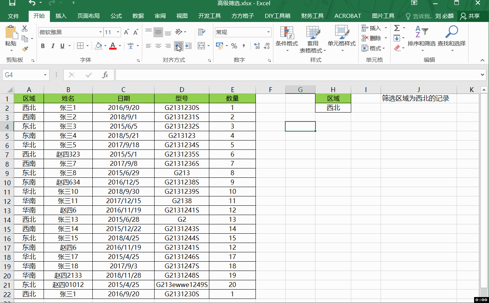Image resolution: width=489 pixels, height=303 pixels.
Task: Copy the selected cells
Action: (x=25, y=38)
